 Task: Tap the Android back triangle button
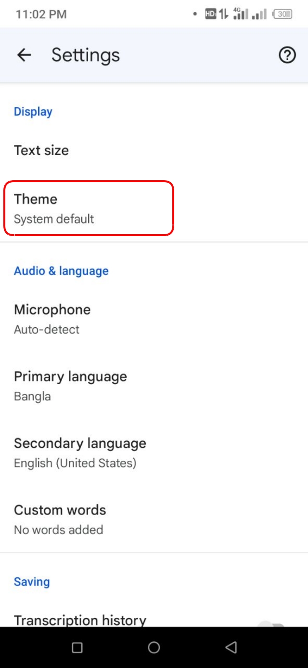pyautogui.click(x=231, y=647)
